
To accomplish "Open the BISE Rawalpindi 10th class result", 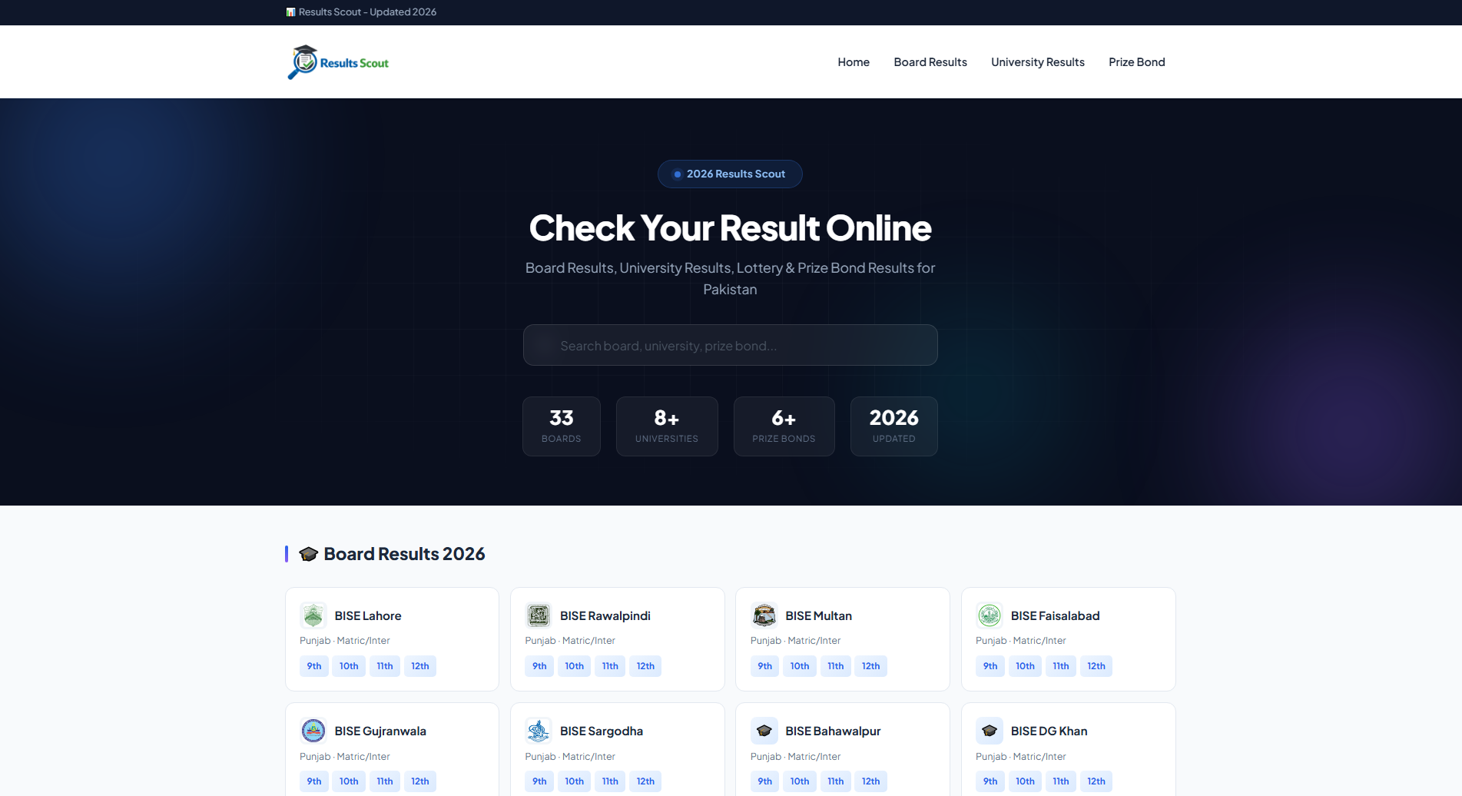I will pyautogui.click(x=575, y=666).
